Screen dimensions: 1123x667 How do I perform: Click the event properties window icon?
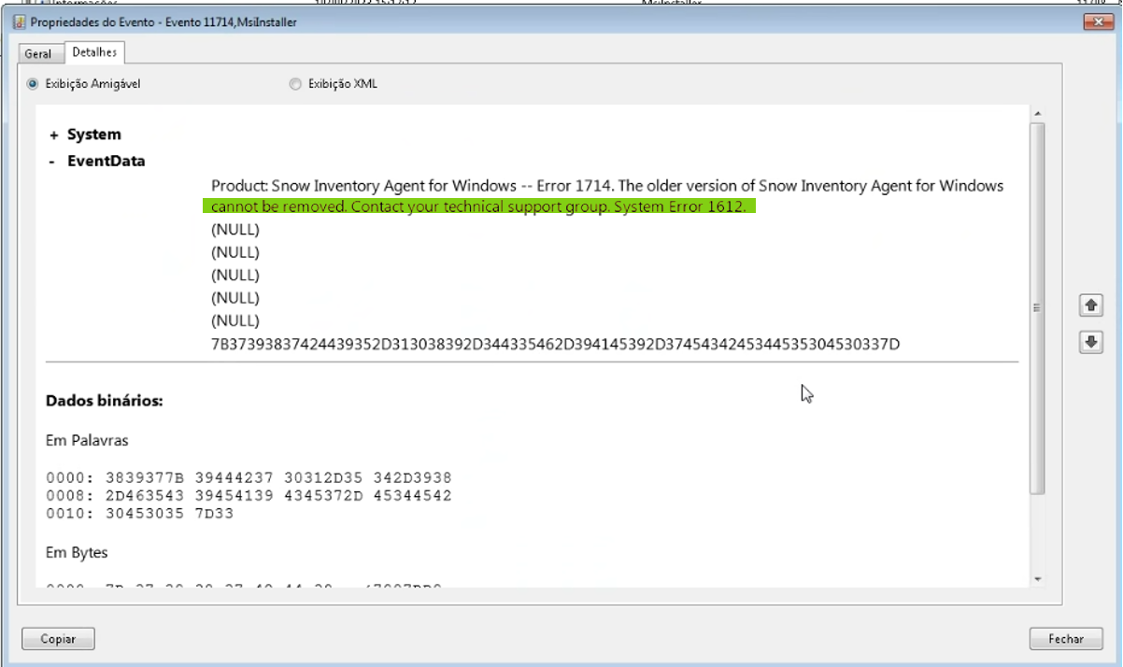coord(19,21)
